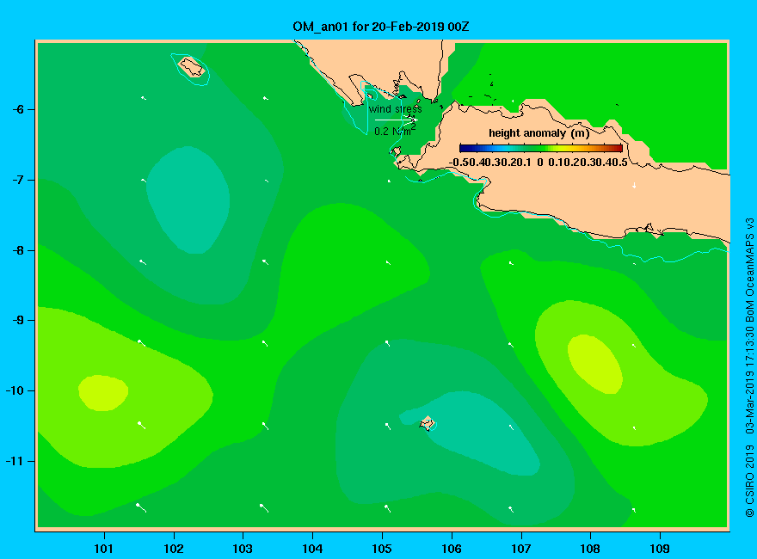Click the small island outlined near 105.6°E, 10.5°S
Image resolution: width=757 pixels, height=559 pixels.
click(x=427, y=424)
